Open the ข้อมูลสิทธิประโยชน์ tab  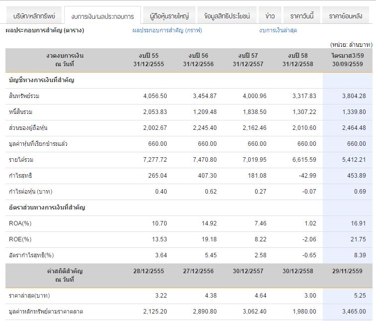tap(227, 16)
